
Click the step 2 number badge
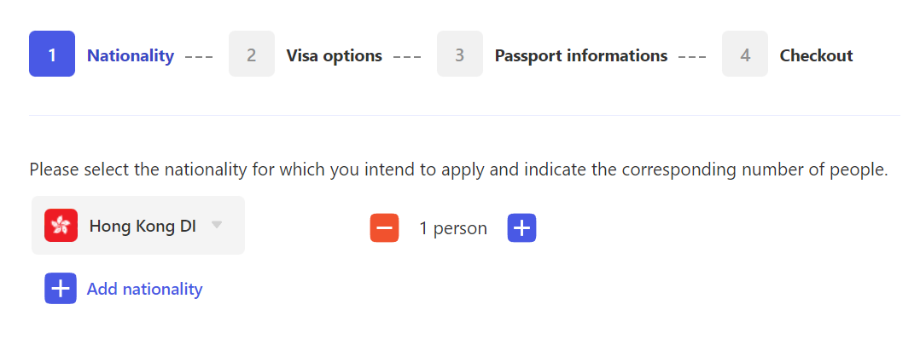[251, 54]
